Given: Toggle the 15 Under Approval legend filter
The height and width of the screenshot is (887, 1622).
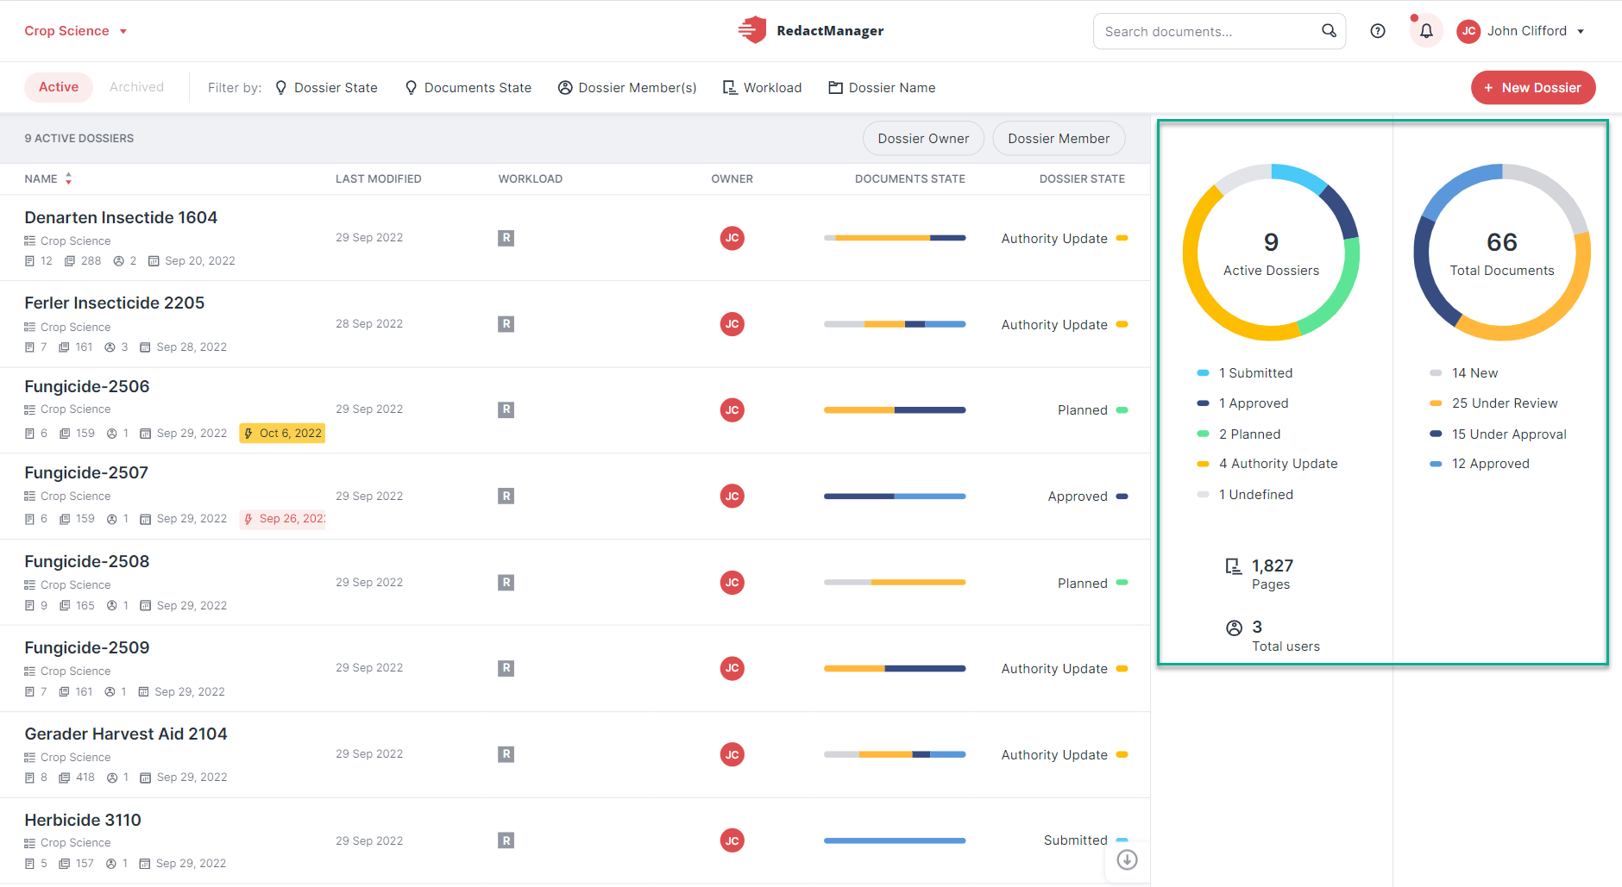Looking at the screenshot, I should tap(1498, 434).
